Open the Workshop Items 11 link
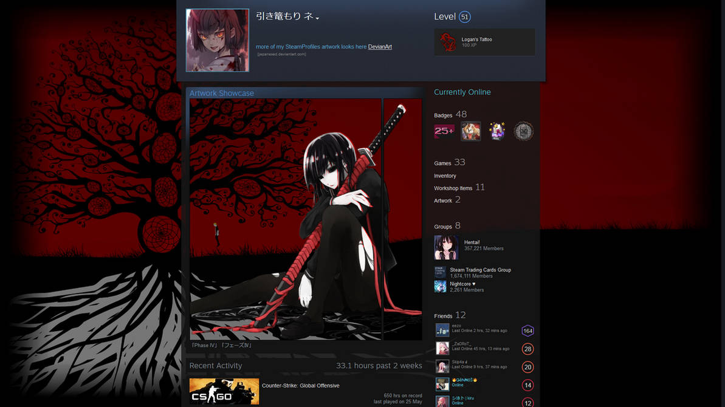The image size is (725, 407). pos(459,187)
